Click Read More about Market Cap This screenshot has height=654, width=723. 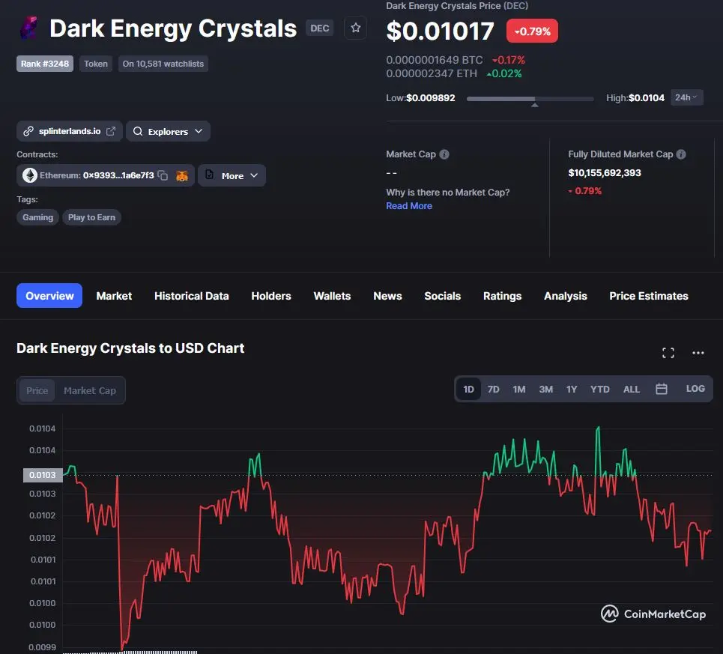tap(409, 206)
